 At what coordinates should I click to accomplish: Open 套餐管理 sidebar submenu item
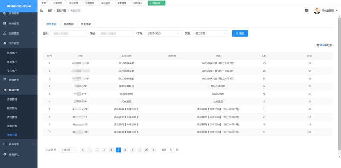pyautogui.click(x=12, y=99)
